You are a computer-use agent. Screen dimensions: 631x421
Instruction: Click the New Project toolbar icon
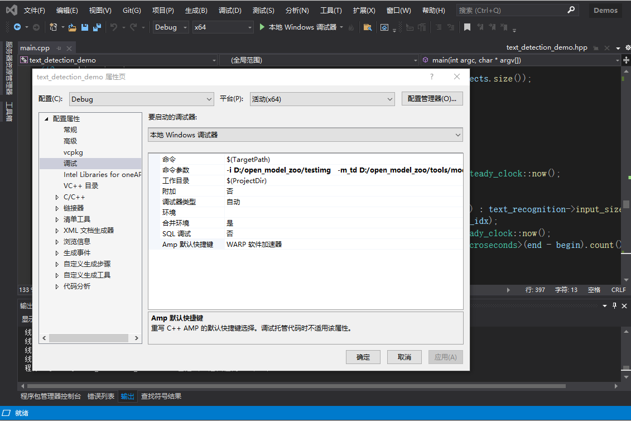[x=53, y=27]
